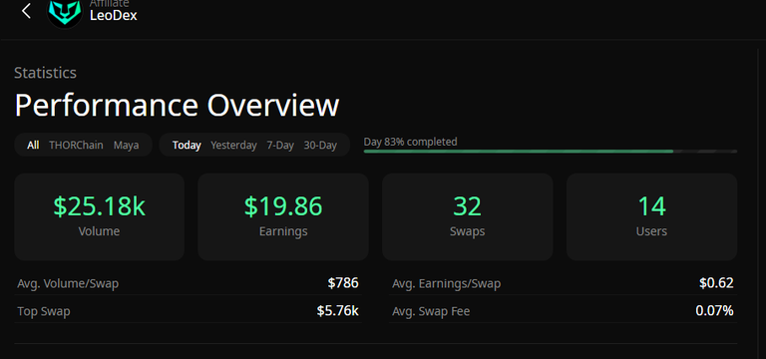Open the 32 Swaps card
The image size is (766, 359).
pyautogui.click(x=468, y=216)
